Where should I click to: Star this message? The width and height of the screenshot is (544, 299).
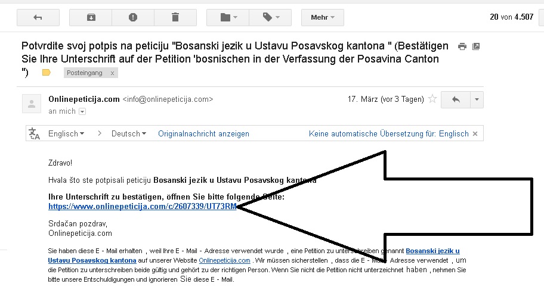(432, 99)
